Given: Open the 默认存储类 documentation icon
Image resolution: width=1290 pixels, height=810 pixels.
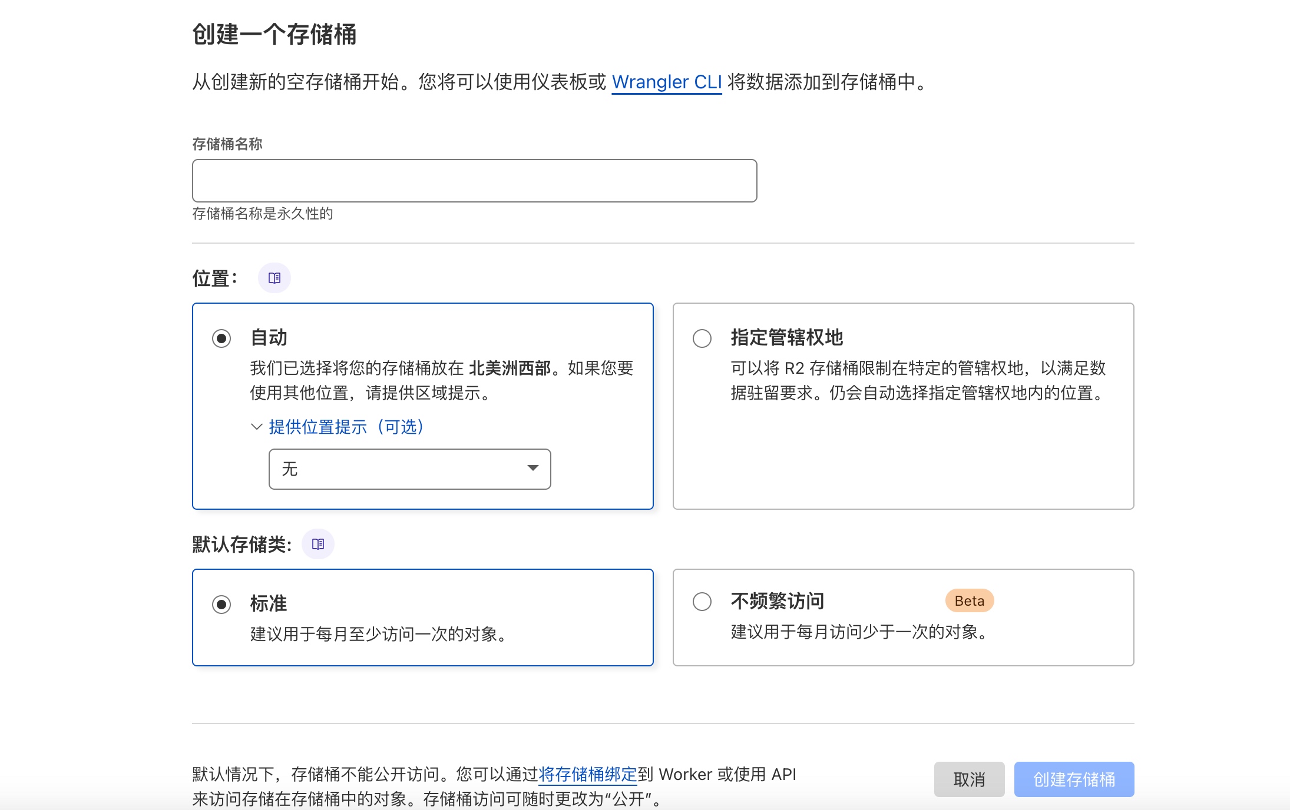Looking at the screenshot, I should point(317,544).
